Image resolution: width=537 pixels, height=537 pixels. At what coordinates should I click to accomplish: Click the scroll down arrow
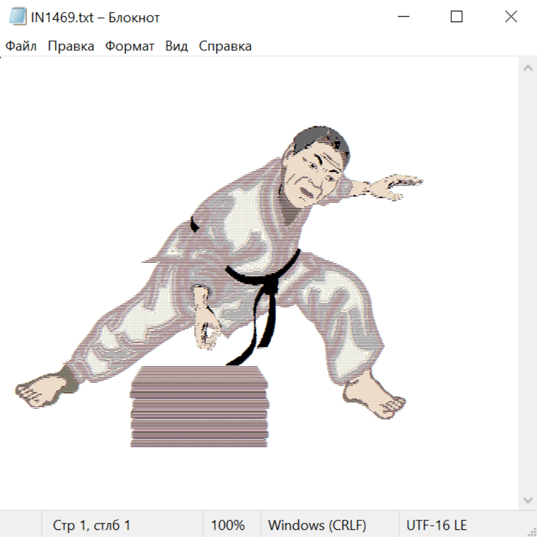[527, 499]
